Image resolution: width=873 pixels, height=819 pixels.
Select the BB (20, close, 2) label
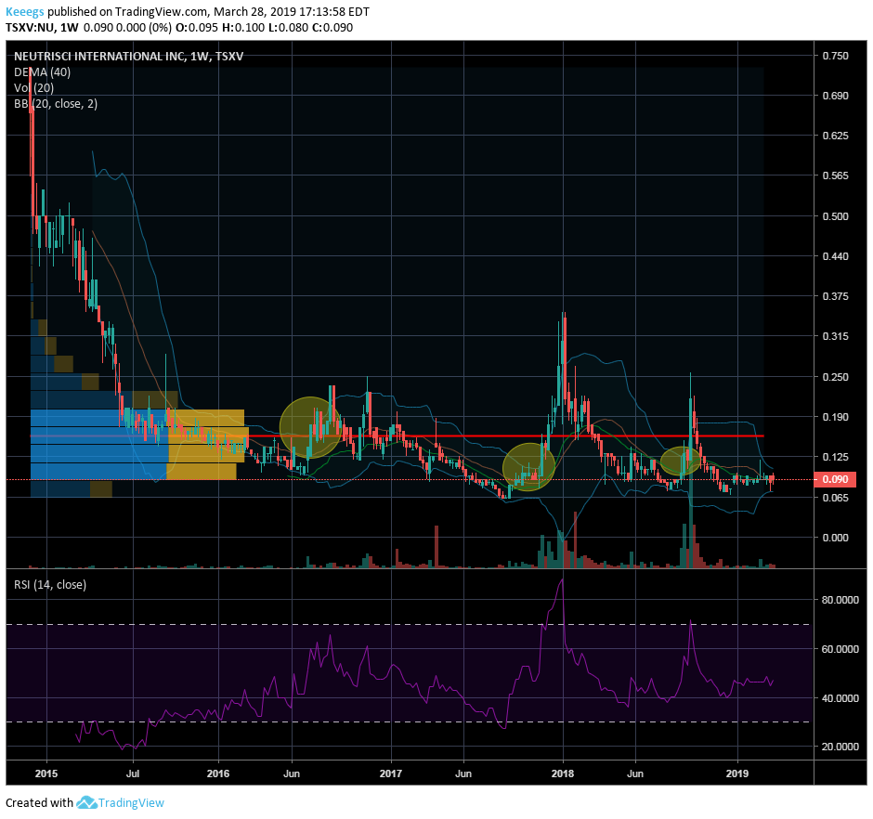point(56,104)
